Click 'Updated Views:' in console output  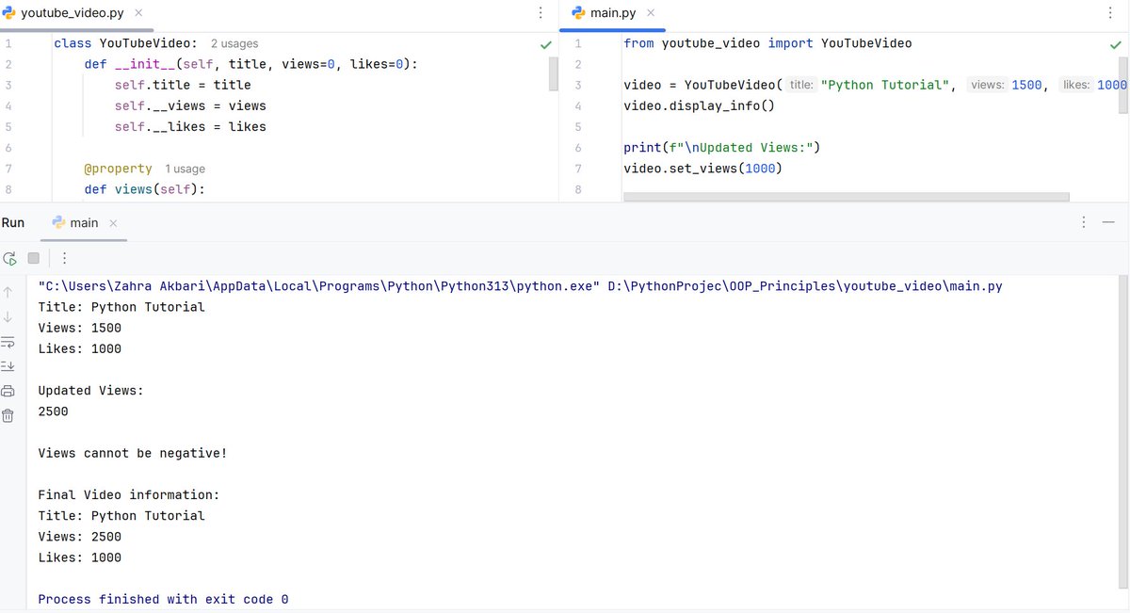coord(90,390)
